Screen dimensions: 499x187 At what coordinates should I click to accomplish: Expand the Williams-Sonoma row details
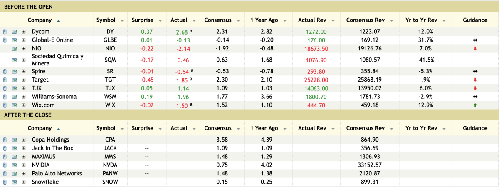coord(24,97)
